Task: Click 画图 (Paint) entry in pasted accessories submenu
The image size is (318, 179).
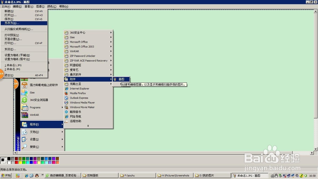Action: (x=121, y=79)
